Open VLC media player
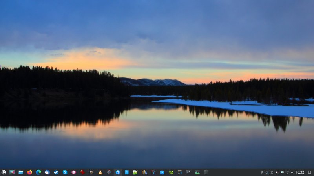The image size is (314, 176). (100, 172)
